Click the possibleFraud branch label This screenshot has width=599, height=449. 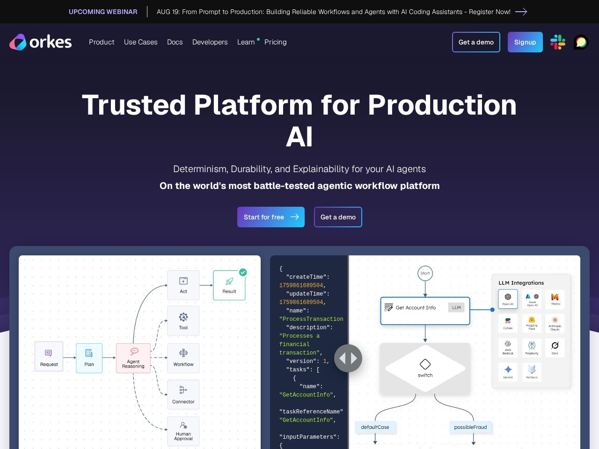click(x=470, y=427)
